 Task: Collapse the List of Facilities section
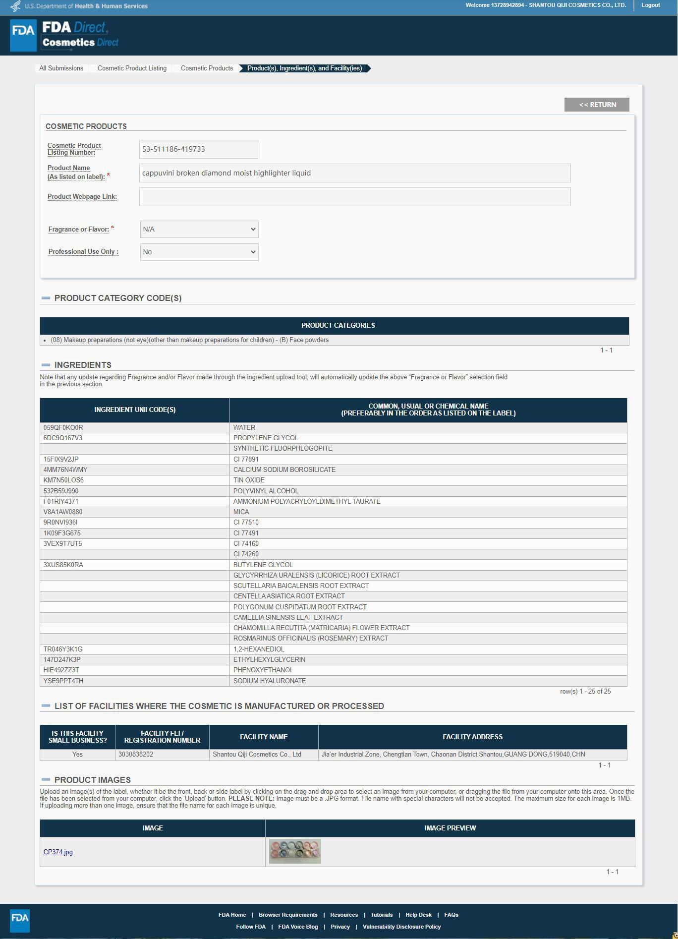point(46,705)
